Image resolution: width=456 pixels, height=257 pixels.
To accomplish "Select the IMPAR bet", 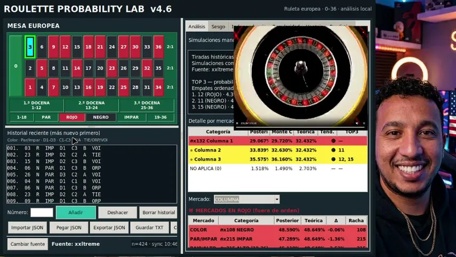I will pyautogui.click(x=132, y=117).
